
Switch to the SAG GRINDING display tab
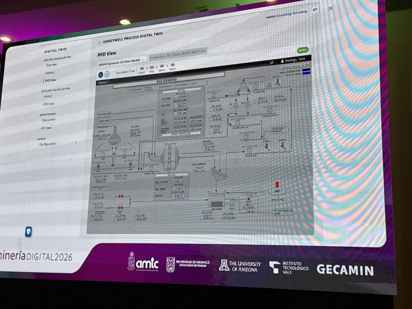click(x=136, y=89)
